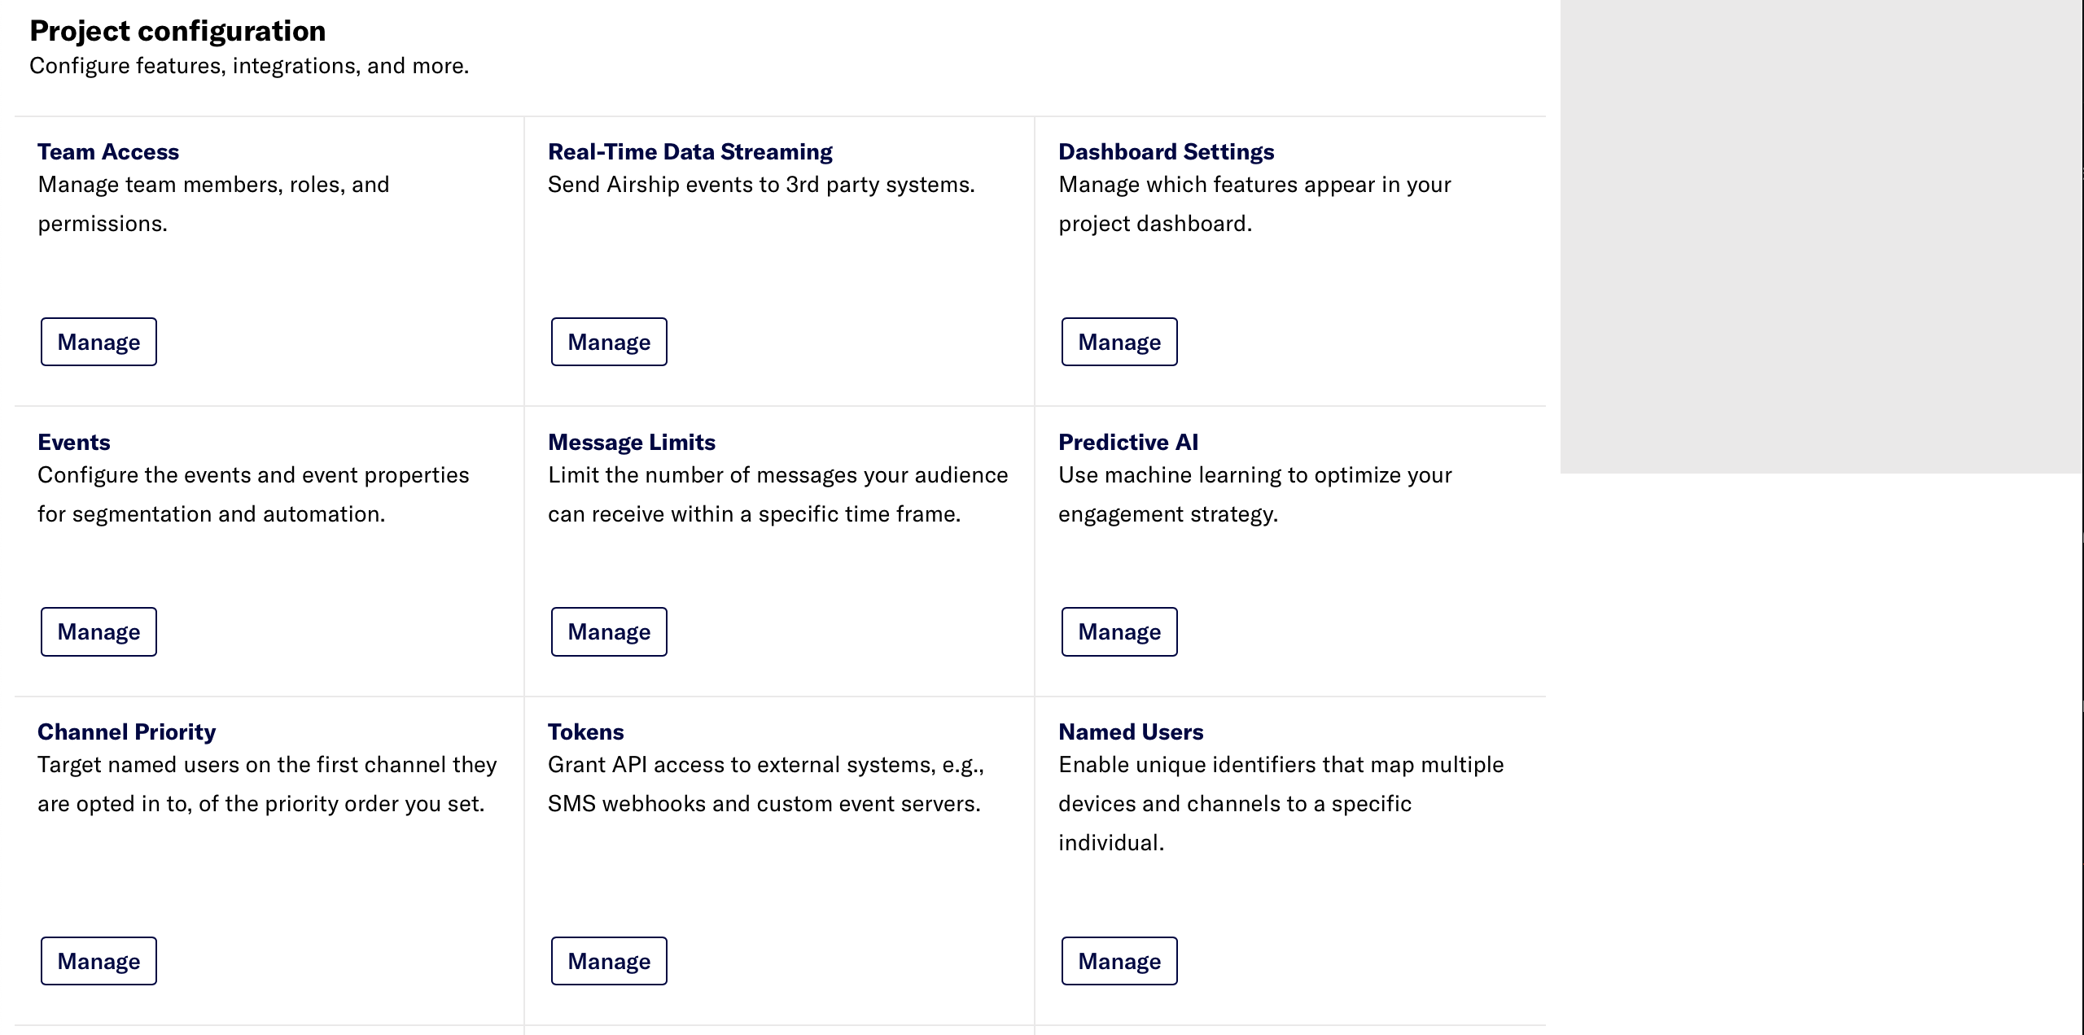Manage the Message Limits settings
The image size is (2084, 1035).
coord(609,631)
